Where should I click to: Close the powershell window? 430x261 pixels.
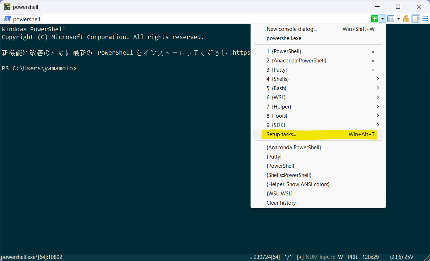click(419, 7)
